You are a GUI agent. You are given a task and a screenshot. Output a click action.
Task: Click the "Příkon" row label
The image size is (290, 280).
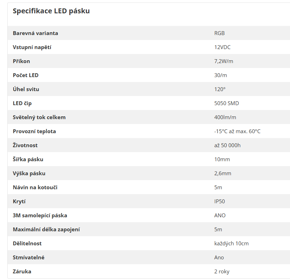click(21, 61)
